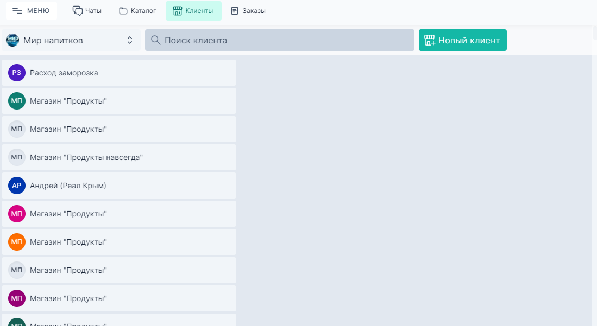Expand the Мир напитков company dropdown

click(71, 40)
